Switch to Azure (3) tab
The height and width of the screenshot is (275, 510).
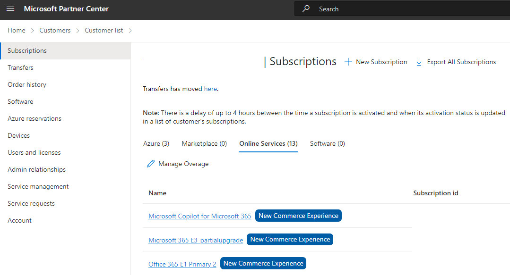(x=156, y=143)
